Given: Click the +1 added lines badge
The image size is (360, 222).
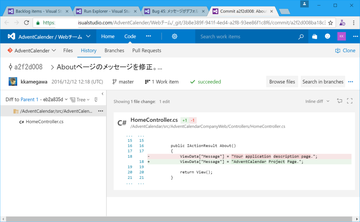Looking at the screenshot, I should point(185,120).
